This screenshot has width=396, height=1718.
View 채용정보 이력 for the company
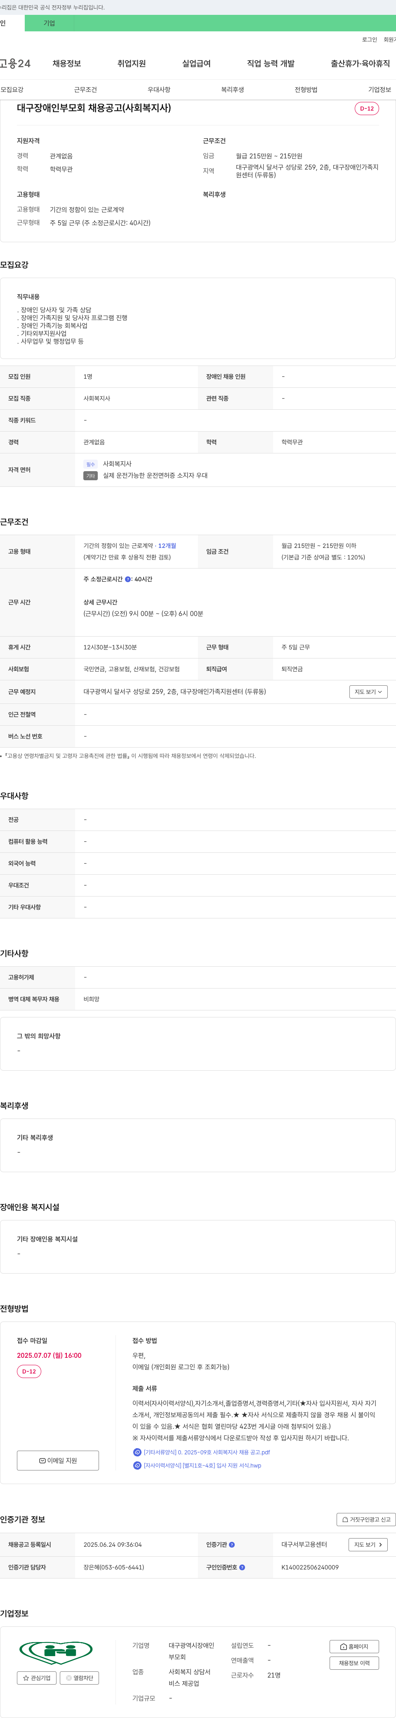[x=354, y=1663]
